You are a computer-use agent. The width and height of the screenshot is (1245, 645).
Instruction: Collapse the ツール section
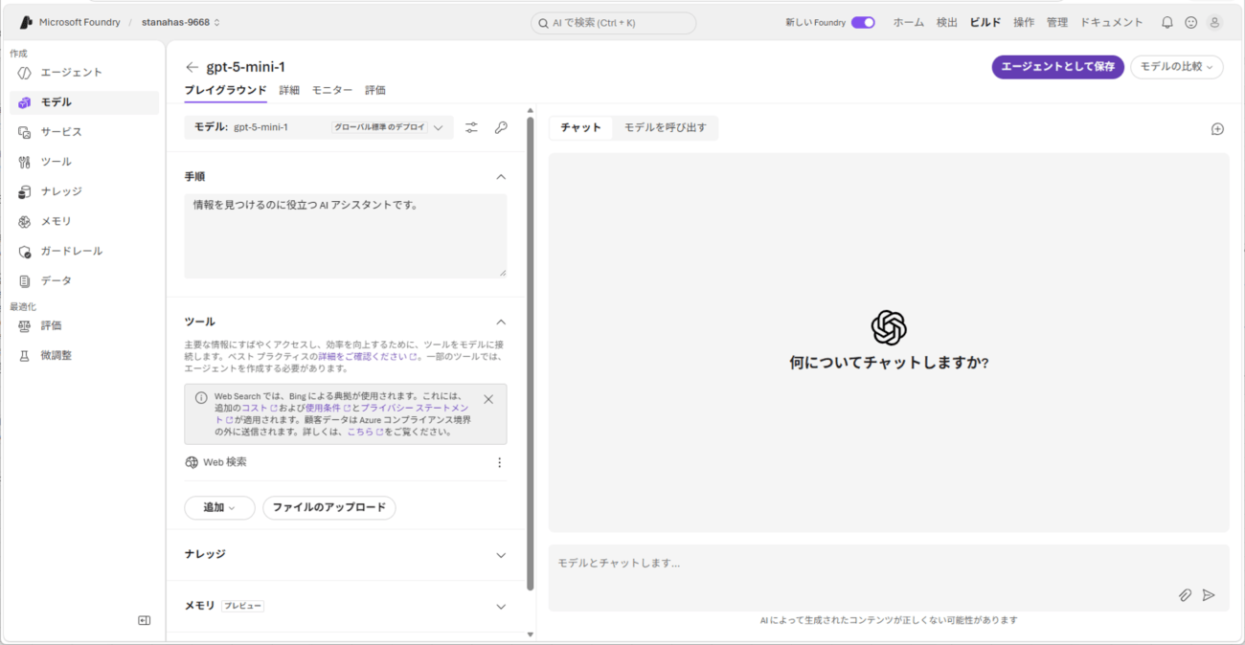pos(500,322)
